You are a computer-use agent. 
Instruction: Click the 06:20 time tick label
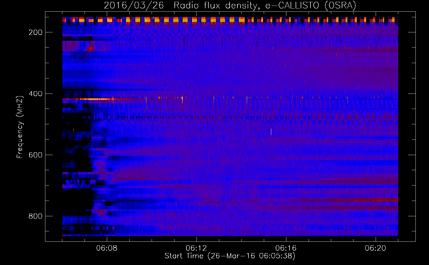tap(376, 248)
